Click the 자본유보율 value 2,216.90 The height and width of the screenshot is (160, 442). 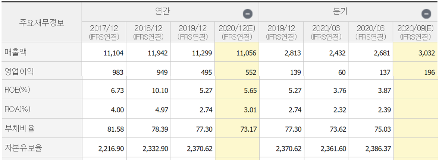pos(112,149)
